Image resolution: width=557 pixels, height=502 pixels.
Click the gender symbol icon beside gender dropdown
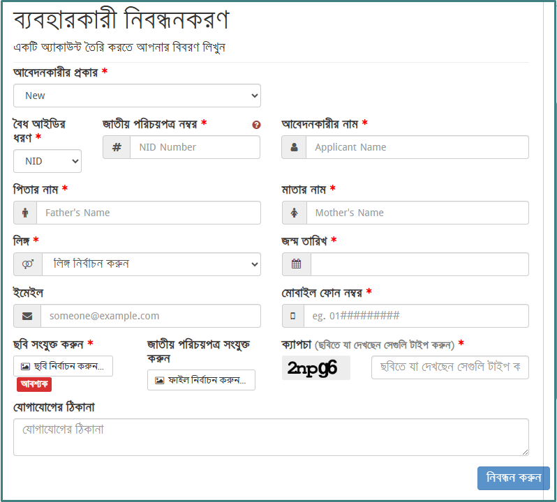(x=28, y=264)
